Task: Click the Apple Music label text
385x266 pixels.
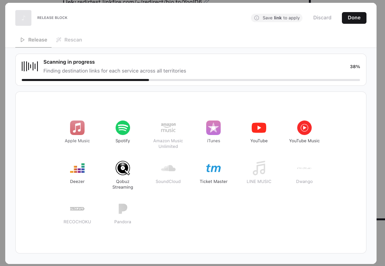Action: coord(77,141)
